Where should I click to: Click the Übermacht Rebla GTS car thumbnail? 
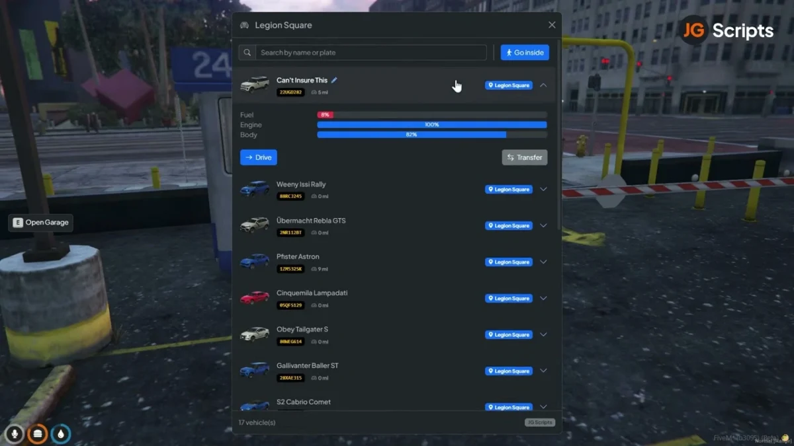pyautogui.click(x=255, y=225)
